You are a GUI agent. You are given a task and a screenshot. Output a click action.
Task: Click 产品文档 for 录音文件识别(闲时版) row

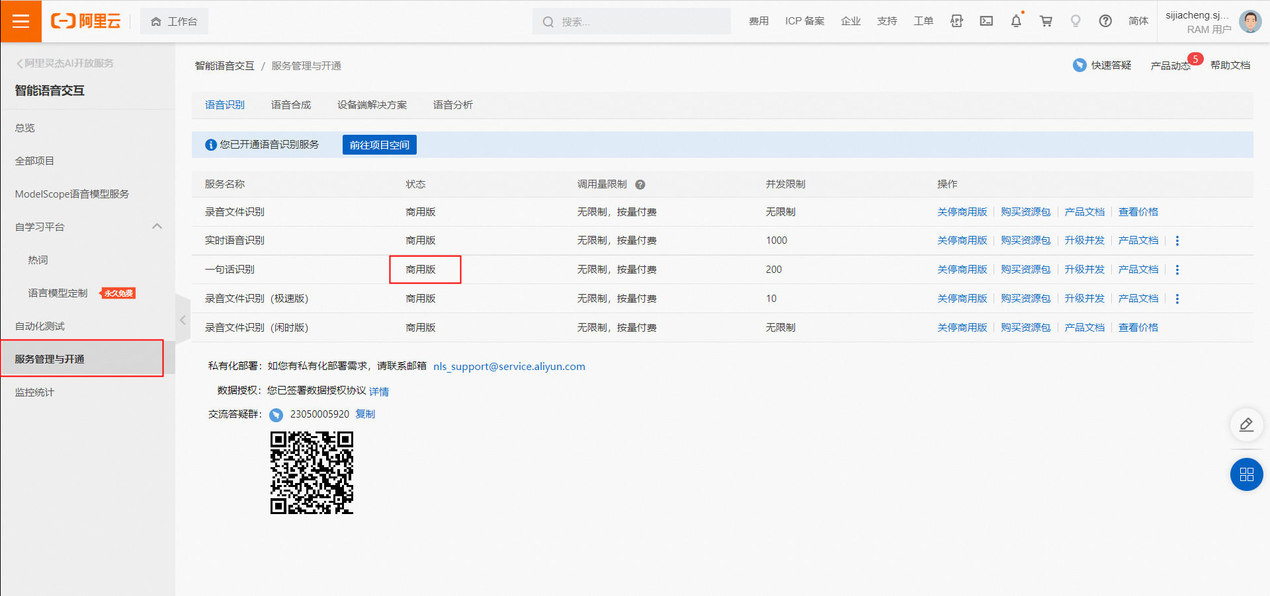point(1085,328)
